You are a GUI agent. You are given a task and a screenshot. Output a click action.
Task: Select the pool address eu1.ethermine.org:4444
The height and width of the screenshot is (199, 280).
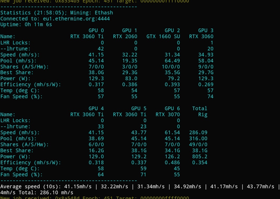[76, 19]
